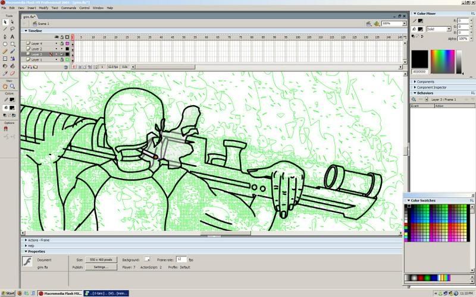
Task: Toggle visibility dot of Layer 1
Action: [x=56, y=60]
